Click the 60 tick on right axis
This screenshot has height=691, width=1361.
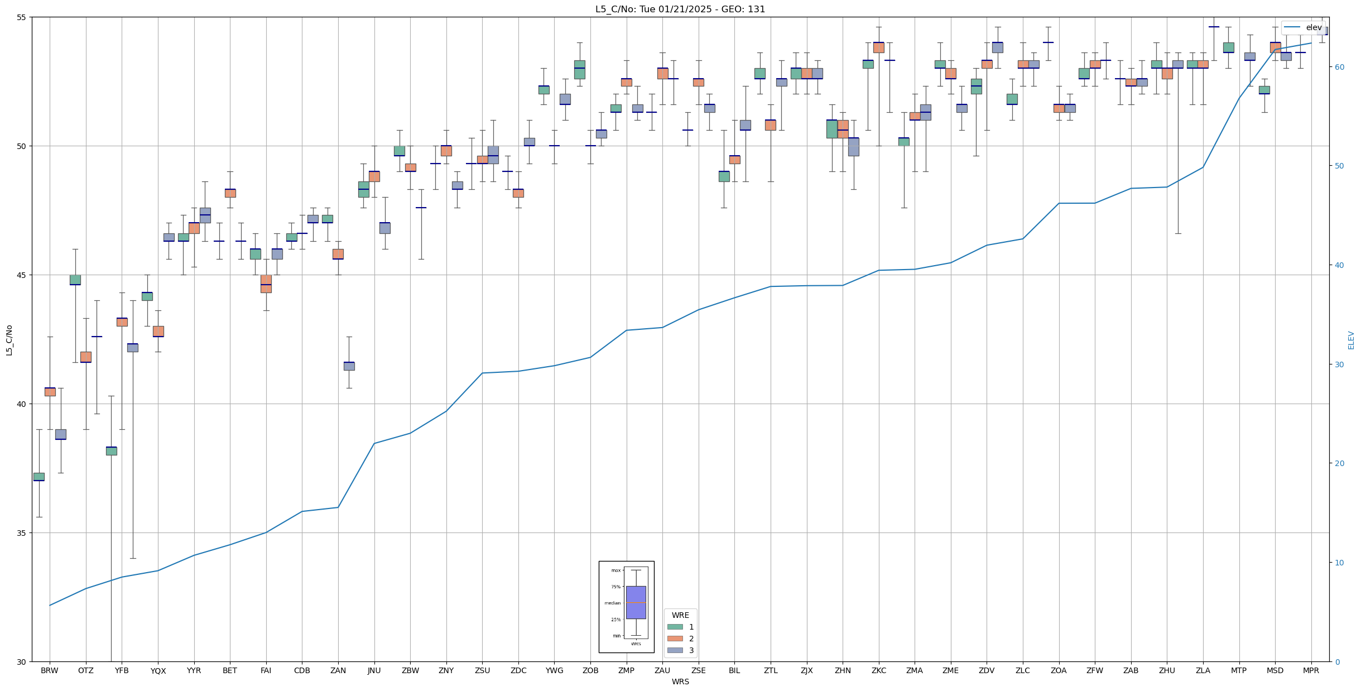(1339, 67)
